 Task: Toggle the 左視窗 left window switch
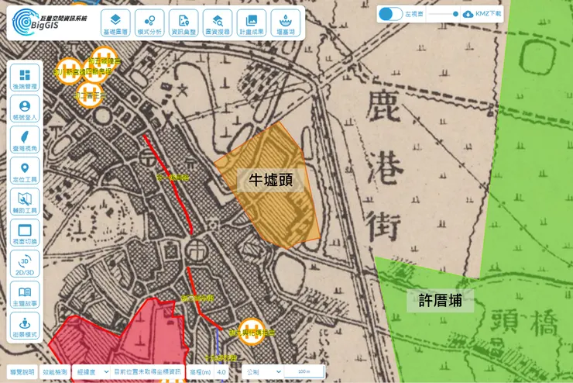coord(391,14)
